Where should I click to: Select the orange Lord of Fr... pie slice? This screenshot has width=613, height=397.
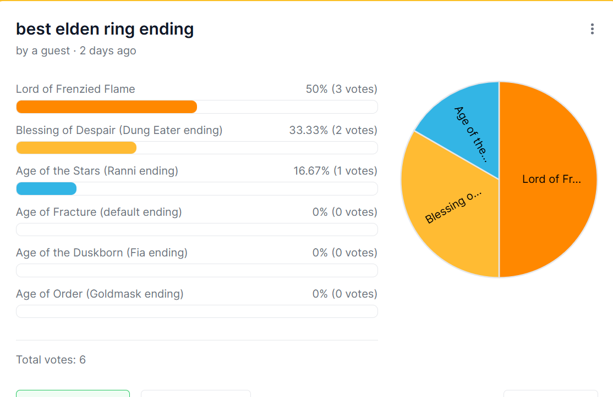pyautogui.click(x=548, y=180)
